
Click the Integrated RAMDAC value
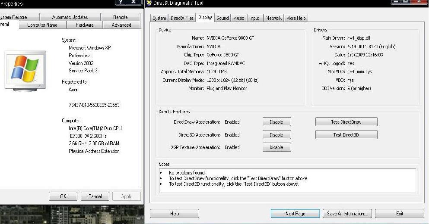click(x=226, y=63)
